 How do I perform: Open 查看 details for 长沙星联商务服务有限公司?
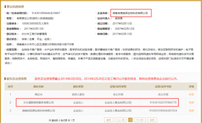pyautogui.click(x=191, y=103)
